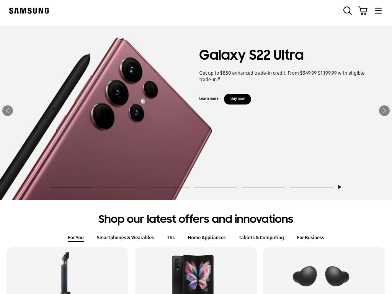Click the Buy now button
This screenshot has width=392, height=294.
[x=237, y=99]
